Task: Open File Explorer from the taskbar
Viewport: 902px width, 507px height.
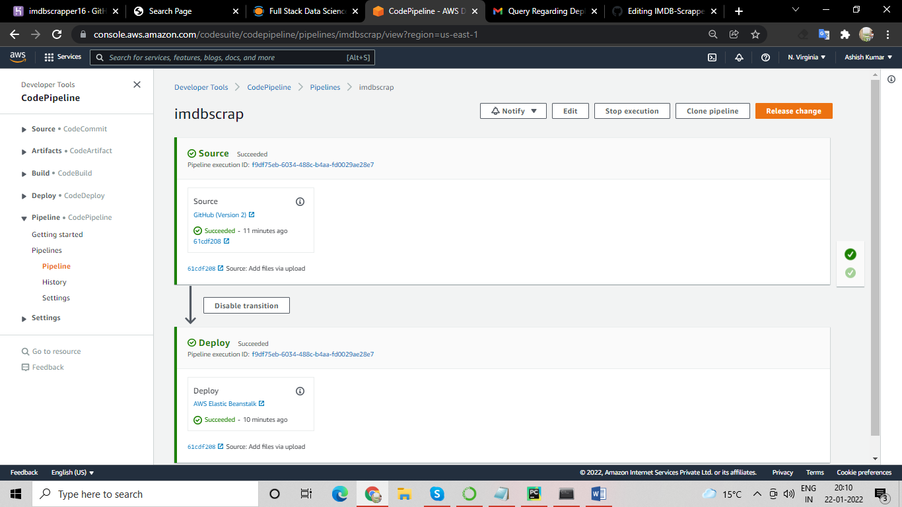Action: pos(405,494)
